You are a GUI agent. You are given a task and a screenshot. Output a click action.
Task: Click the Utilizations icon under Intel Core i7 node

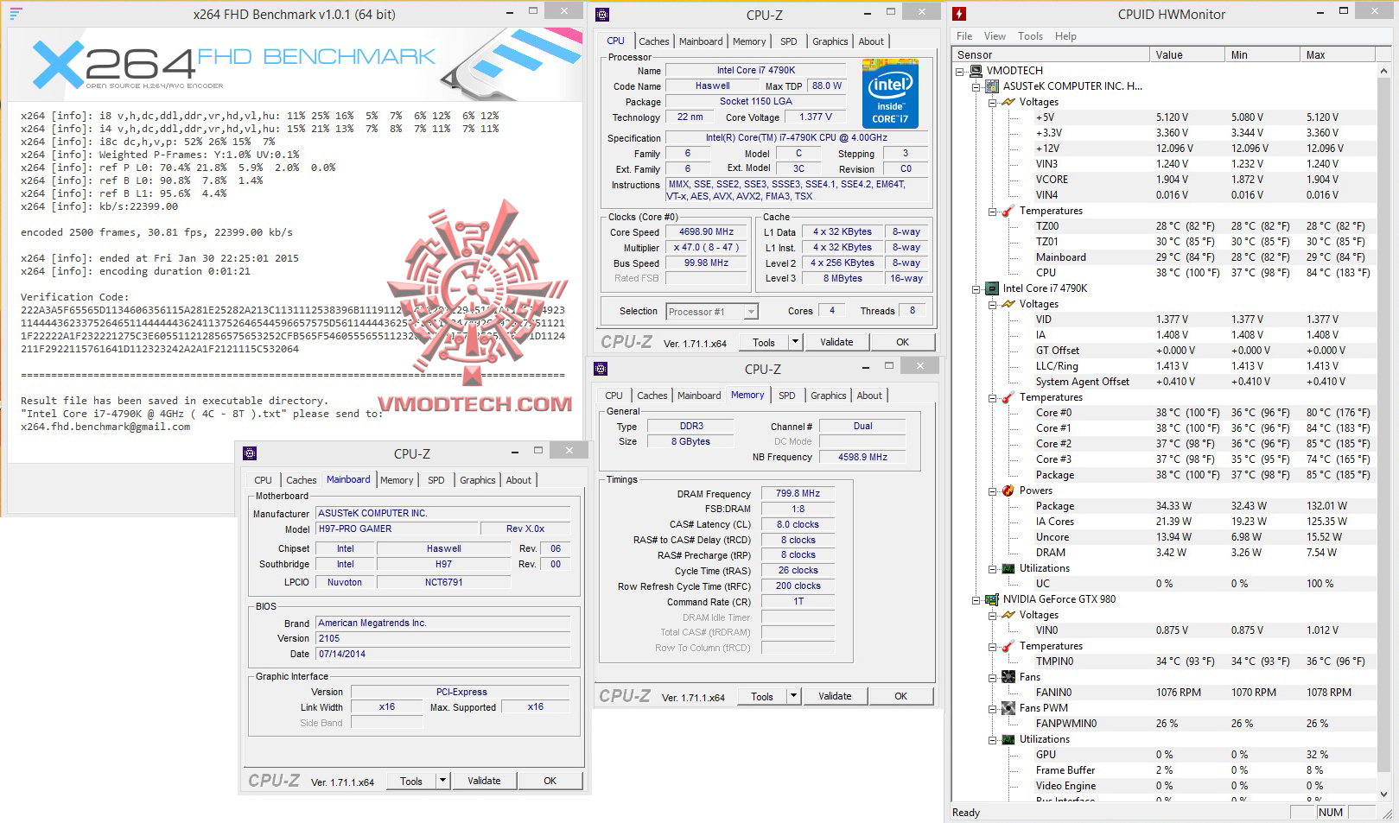coord(1008,568)
